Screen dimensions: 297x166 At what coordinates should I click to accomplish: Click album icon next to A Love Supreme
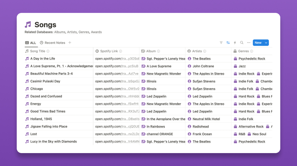pos(143,66)
